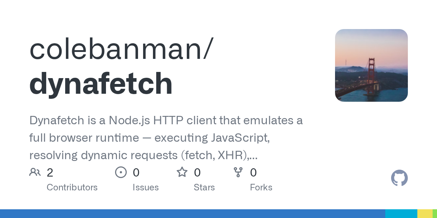
Task: Click the cyan language bar segment
Action: 401,214
